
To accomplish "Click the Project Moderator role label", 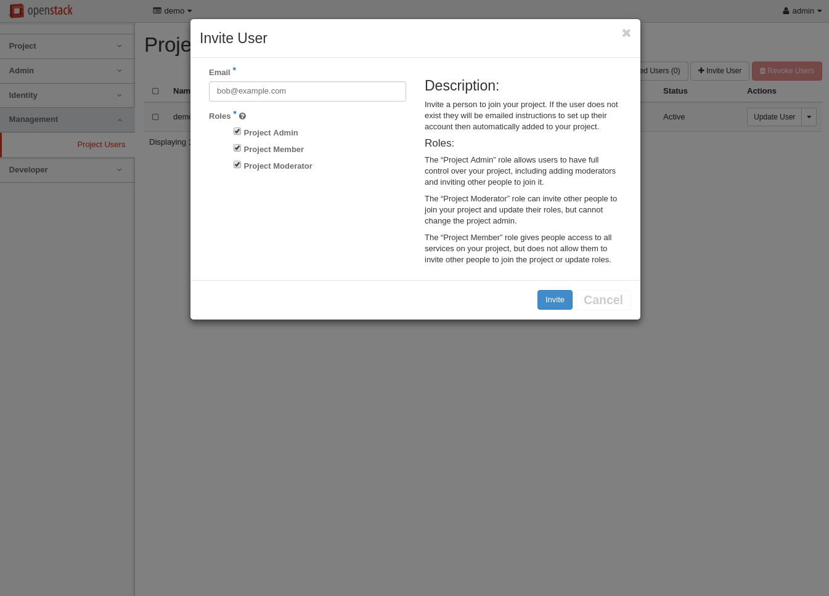I will pyautogui.click(x=278, y=166).
